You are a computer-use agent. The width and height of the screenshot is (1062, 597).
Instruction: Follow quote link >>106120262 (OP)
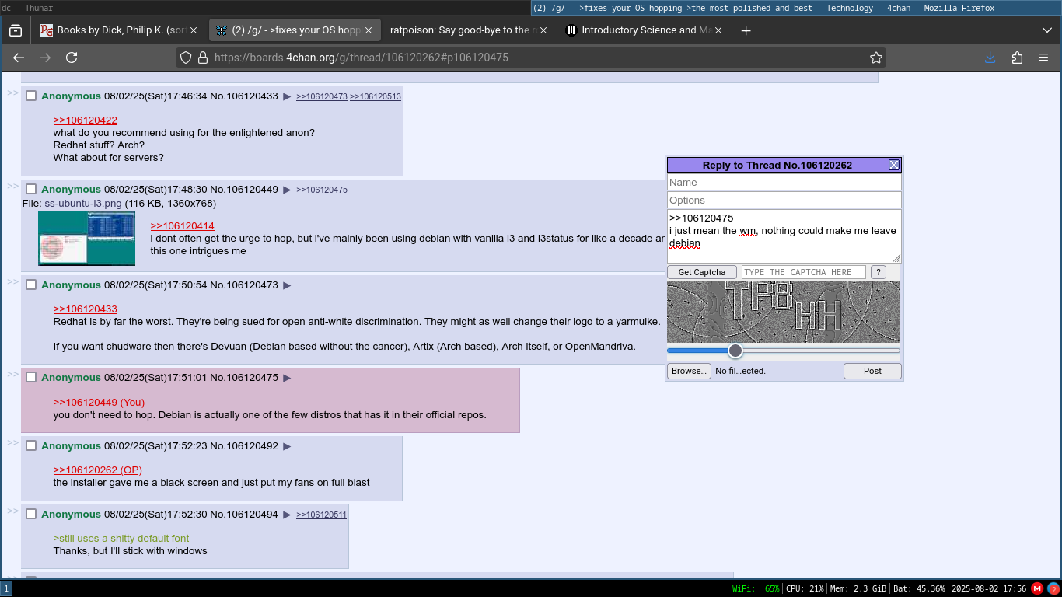[x=98, y=470]
